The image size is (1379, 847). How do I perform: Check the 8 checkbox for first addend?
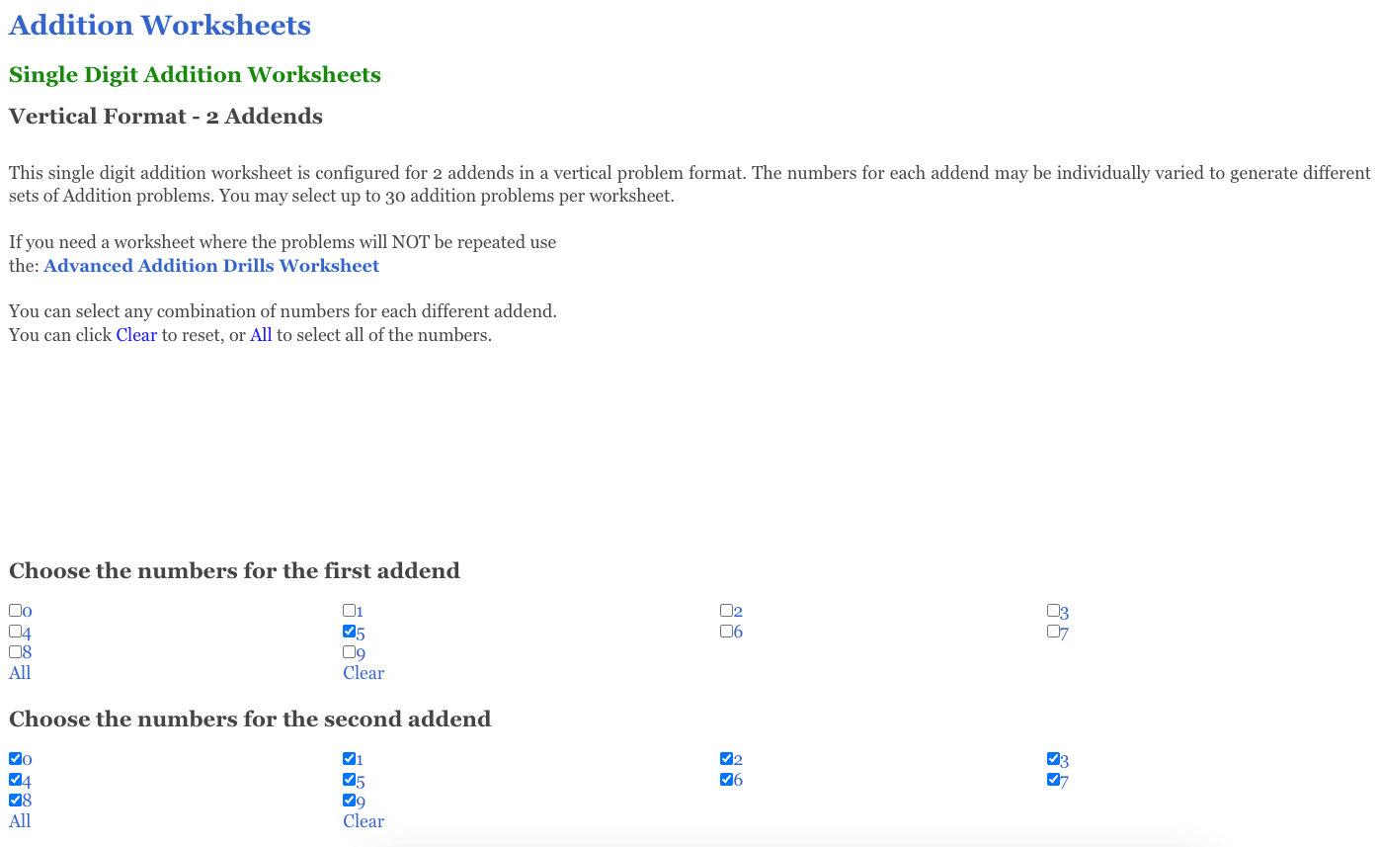[x=13, y=651]
